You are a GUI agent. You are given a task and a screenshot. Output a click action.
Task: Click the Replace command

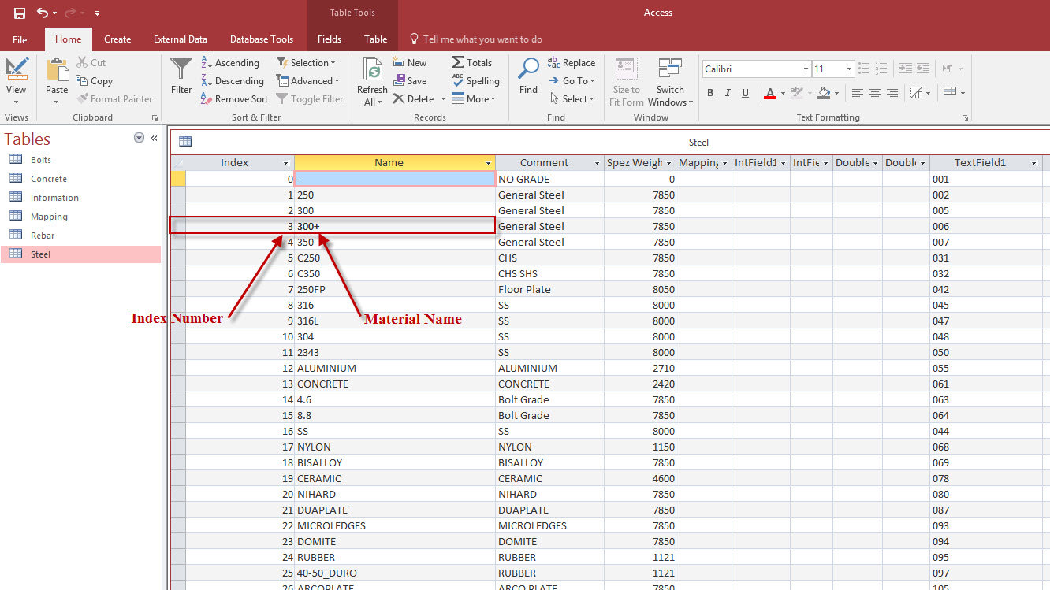pyautogui.click(x=572, y=62)
